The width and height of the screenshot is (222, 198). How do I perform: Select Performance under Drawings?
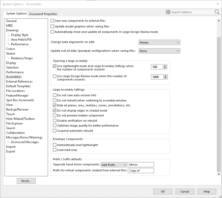click(20, 44)
